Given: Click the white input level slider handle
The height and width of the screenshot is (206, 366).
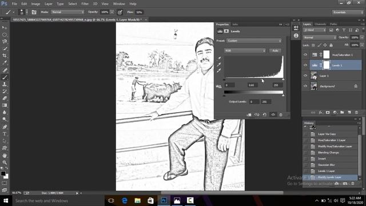Looking at the screenshot, I should [x=283, y=80].
